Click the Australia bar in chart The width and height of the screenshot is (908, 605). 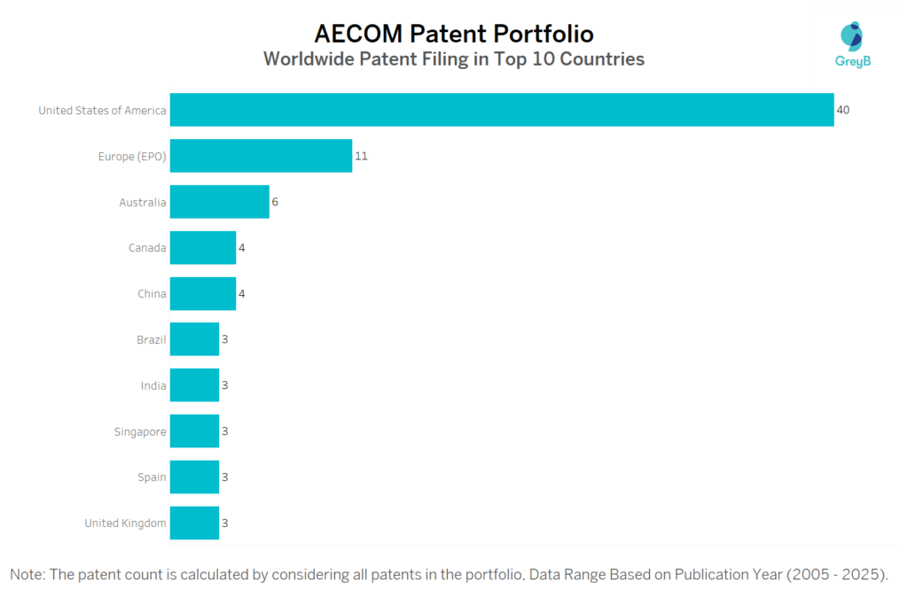219,202
